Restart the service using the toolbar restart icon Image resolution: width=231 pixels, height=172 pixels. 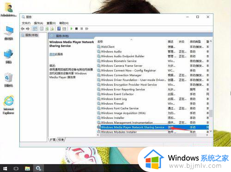pos(87,29)
